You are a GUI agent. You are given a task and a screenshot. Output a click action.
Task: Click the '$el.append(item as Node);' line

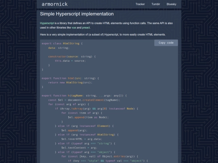[88, 118]
